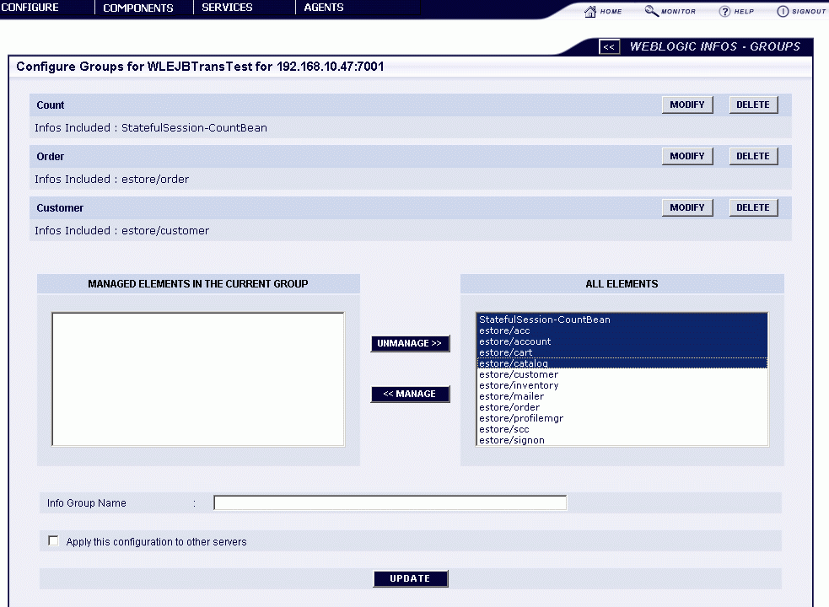The height and width of the screenshot is (607, 829).
Task: Open the Services menu
Action: click(x=227, y=8)
